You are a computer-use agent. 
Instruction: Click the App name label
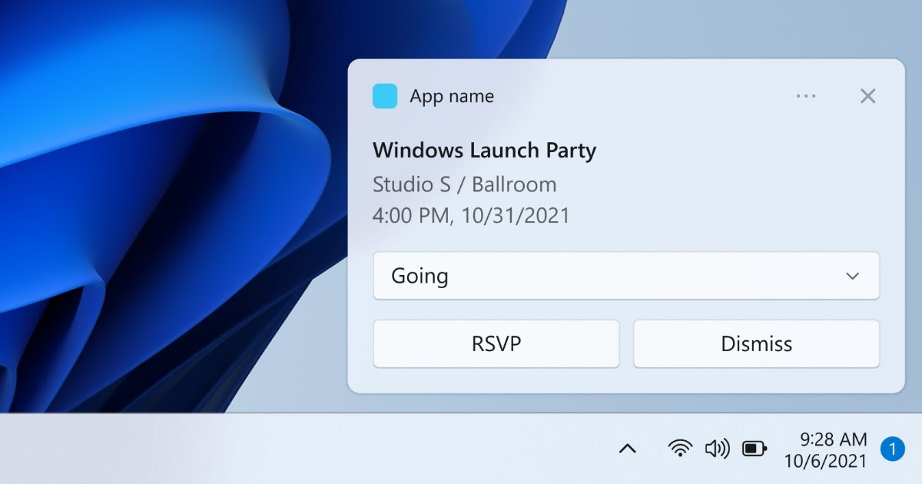coord(452,96)
